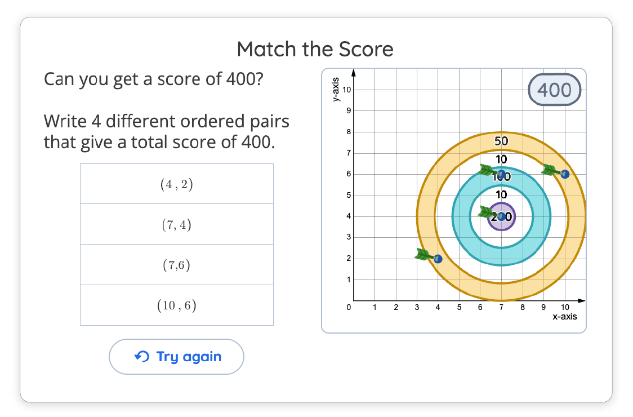Screen dimensions: 633x417
Task: Click the x-axis label
Action: point(564,316)
